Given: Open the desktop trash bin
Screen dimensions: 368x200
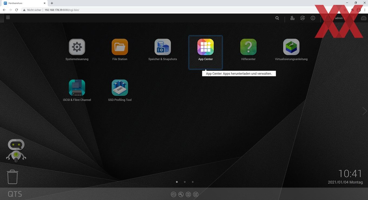Looking at the screenshot, I should (x=12, y=177).
